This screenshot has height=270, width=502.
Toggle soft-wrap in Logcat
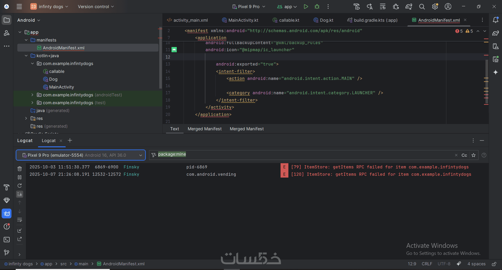[20, 220]
